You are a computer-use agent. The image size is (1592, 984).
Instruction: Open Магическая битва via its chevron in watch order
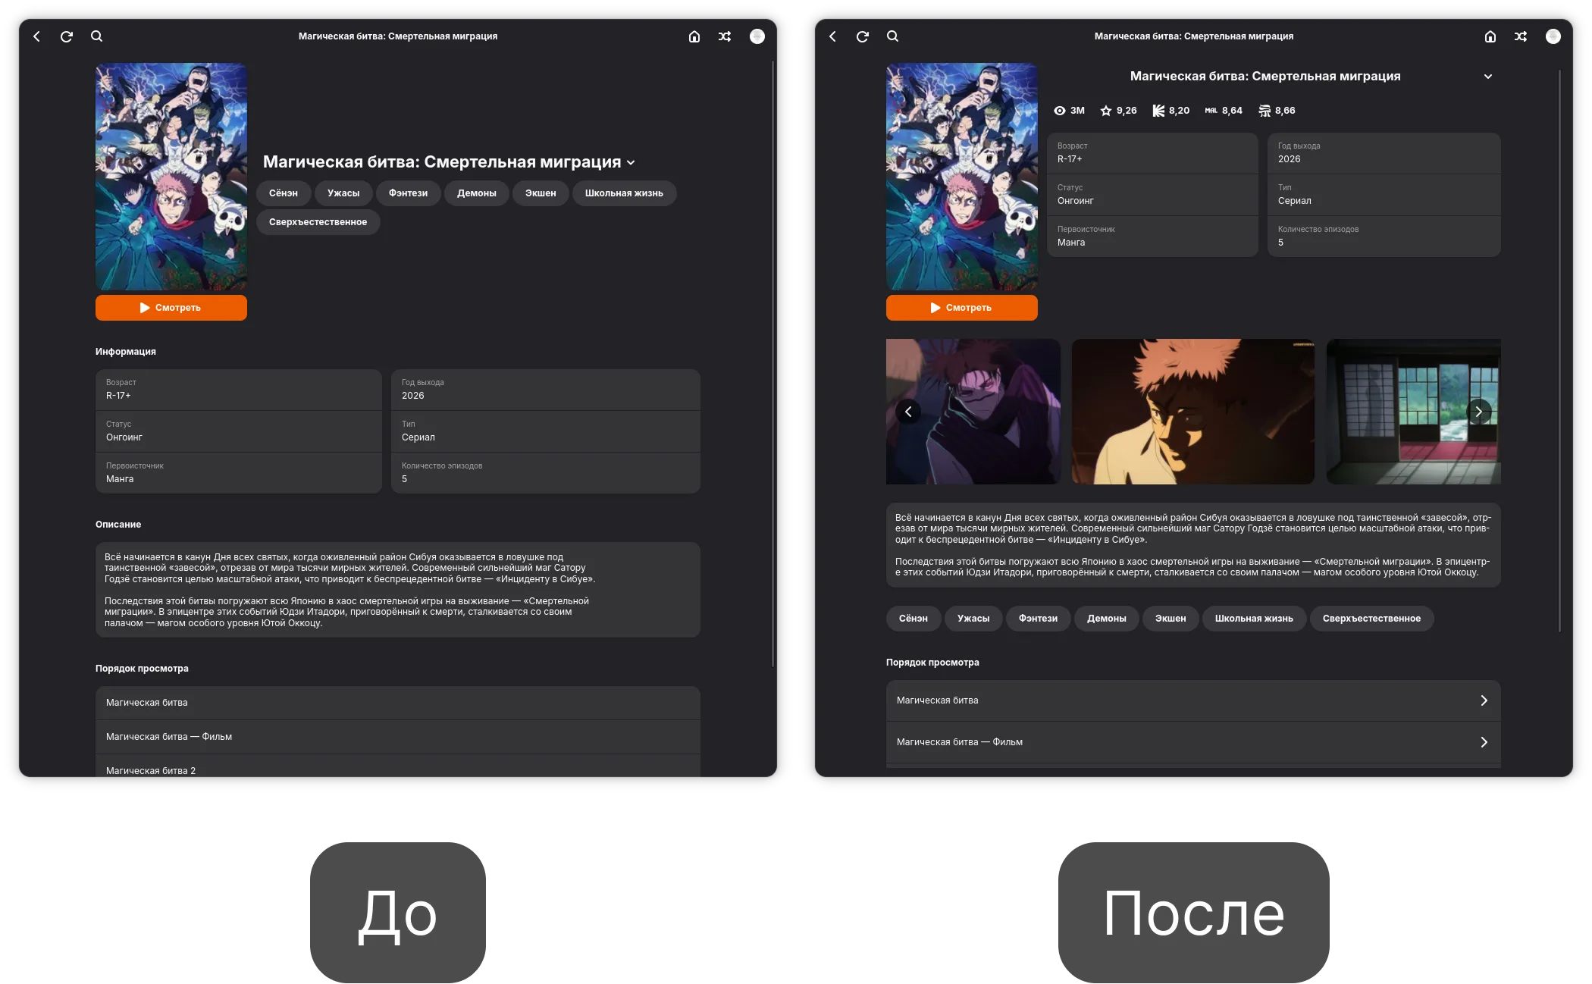click(1484, 700)
